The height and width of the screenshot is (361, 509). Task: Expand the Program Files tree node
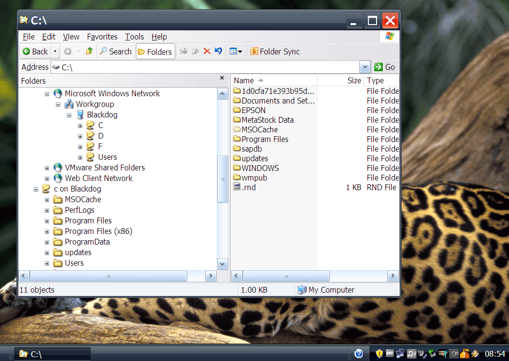[47, 220]
